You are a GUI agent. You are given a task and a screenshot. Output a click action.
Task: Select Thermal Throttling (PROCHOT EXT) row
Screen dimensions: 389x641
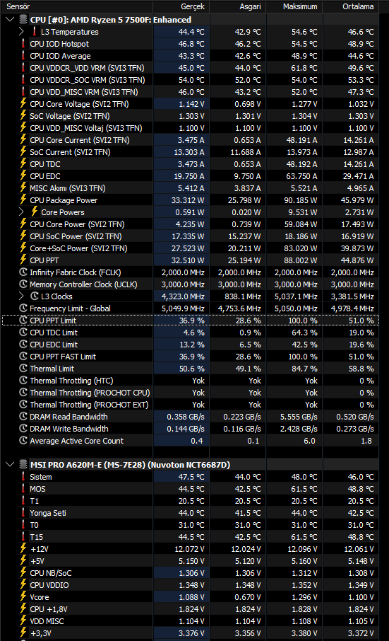click(x=190, y=404)
